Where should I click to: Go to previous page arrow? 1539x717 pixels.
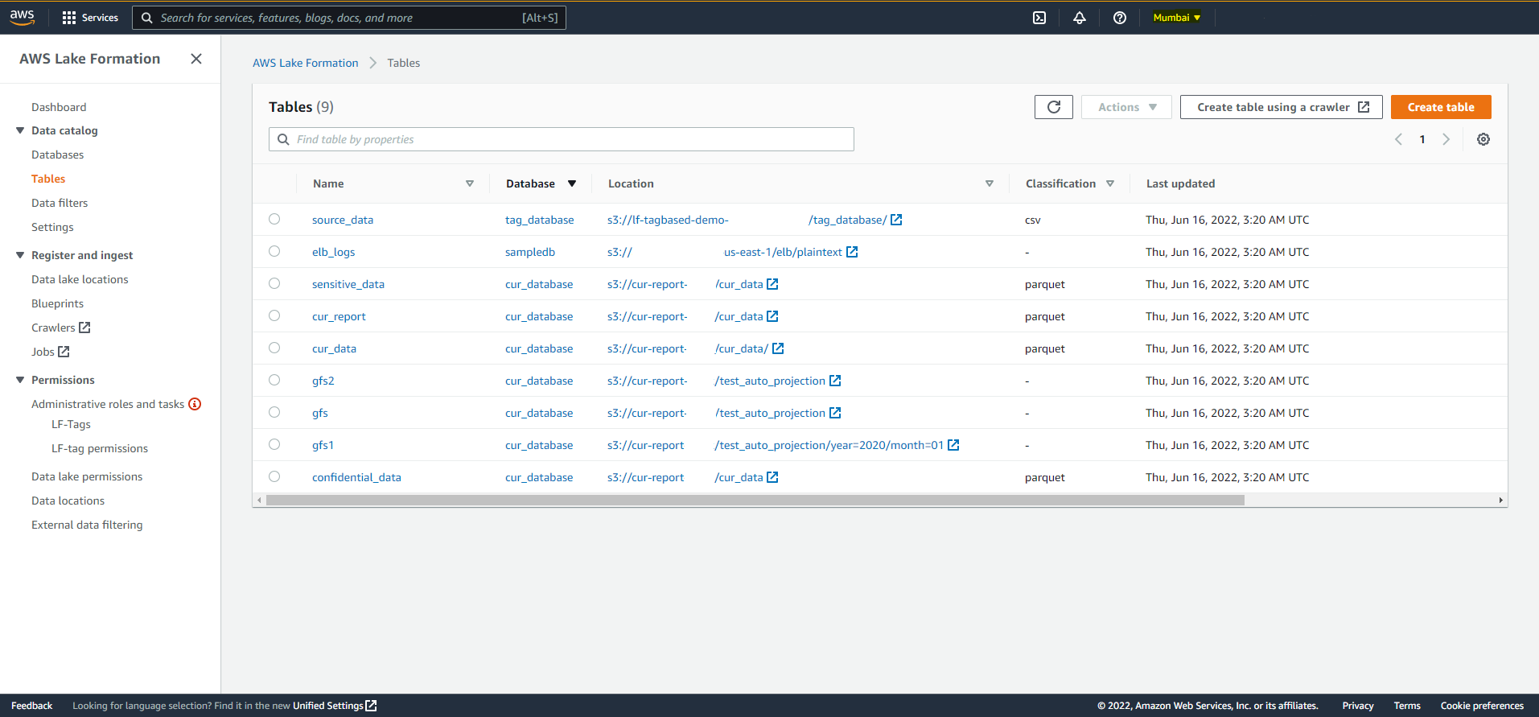(1398, 139)
